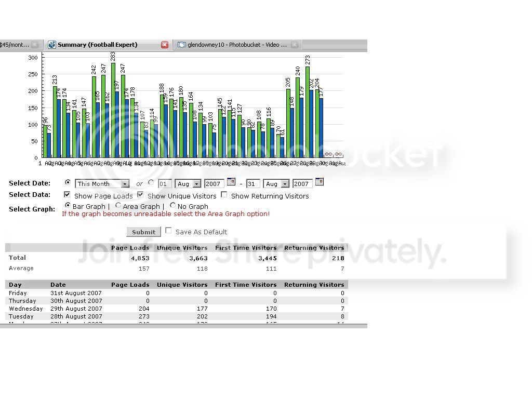Click the Unique Visitors total 3,663

[x=198, y=258]
